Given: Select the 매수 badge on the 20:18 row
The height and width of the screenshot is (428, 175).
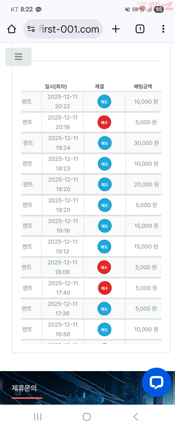Looking at the screenshot, I should (104, 122).
